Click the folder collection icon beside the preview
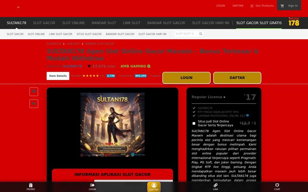 [34, 104]
